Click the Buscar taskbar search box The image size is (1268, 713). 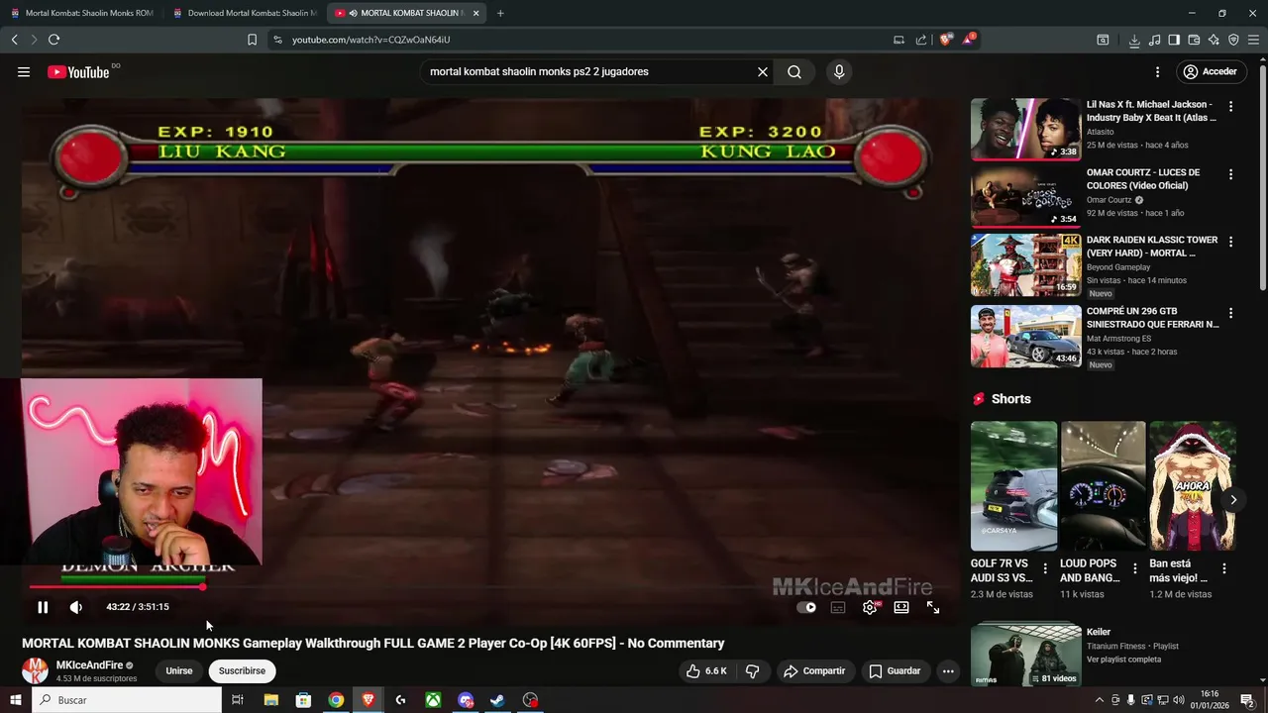127,700
